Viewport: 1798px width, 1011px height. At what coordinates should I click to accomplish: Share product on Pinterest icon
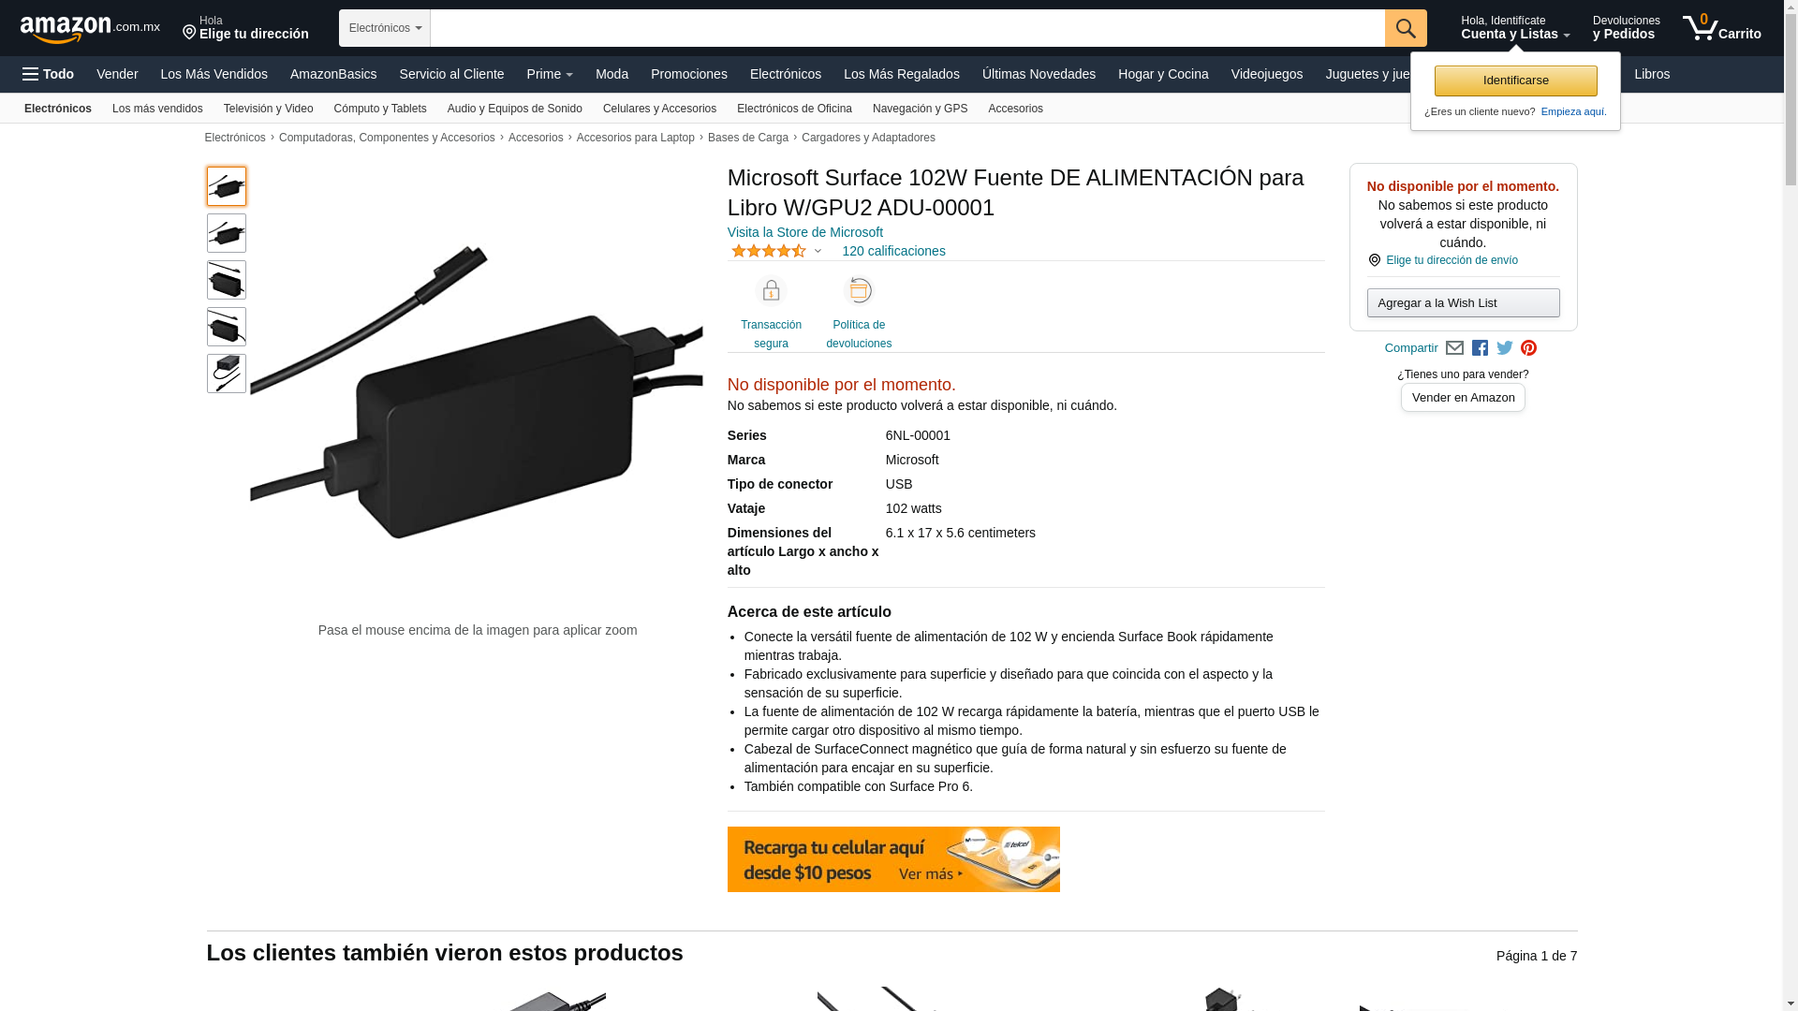click(x=1528, y=348)
